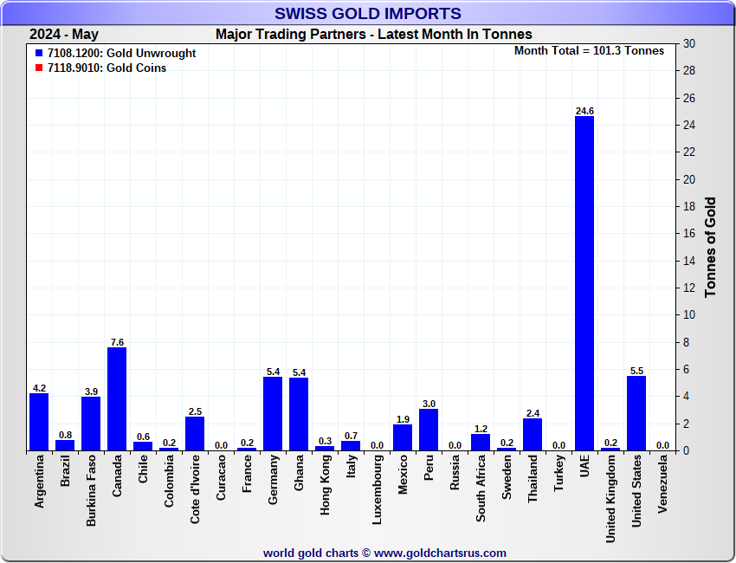This screenshot has width=736, height=563.
Task: Click the United States bar
Action: (636, 413)
